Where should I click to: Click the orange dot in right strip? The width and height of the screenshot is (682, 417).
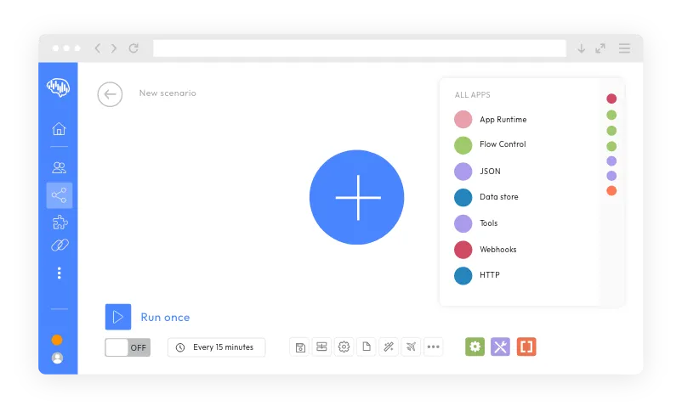point(611,191)
